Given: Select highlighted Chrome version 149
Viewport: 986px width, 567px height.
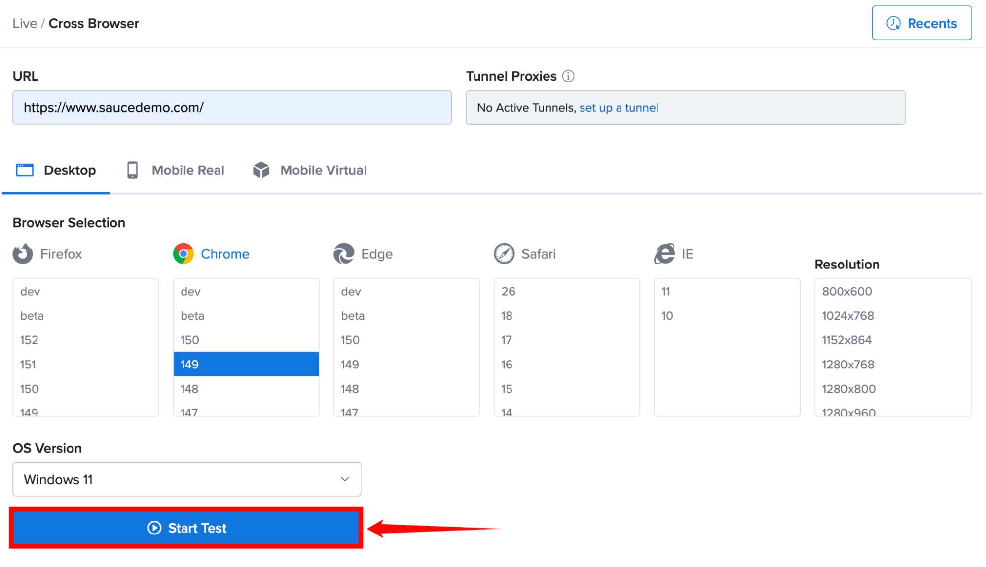Looking at the screenshot, I should [246, 364].
